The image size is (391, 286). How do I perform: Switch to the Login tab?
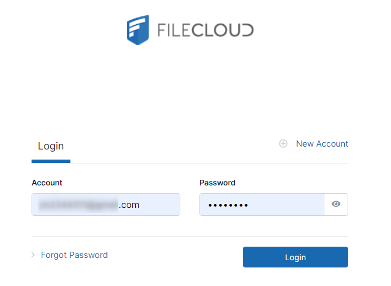tap(51, 146)
